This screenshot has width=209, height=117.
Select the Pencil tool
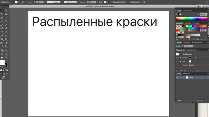point(6,25)
